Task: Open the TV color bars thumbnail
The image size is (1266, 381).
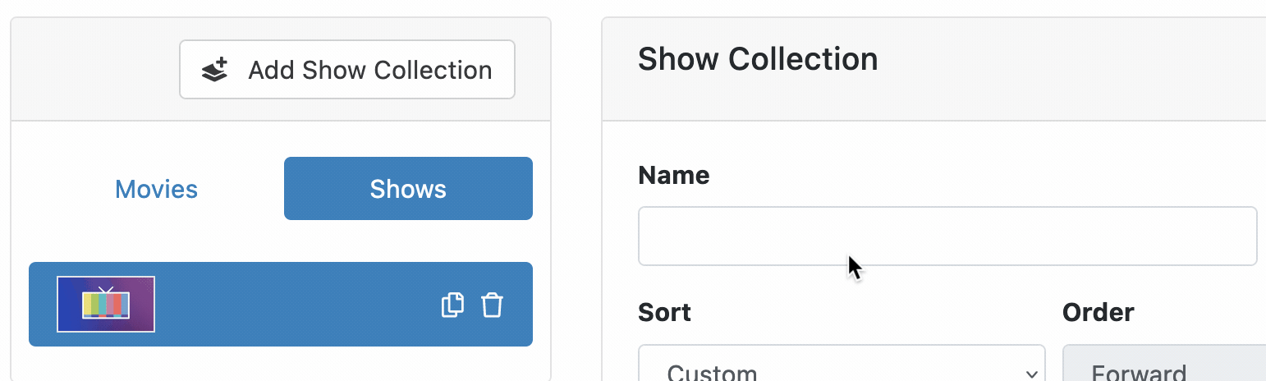Action: [x=106, y=305]
